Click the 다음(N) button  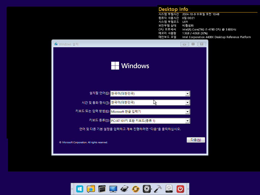click(196, 140)
